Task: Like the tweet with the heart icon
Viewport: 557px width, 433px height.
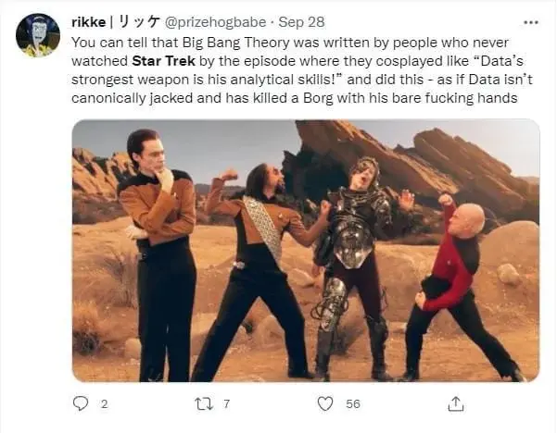Action: [325, 403]
